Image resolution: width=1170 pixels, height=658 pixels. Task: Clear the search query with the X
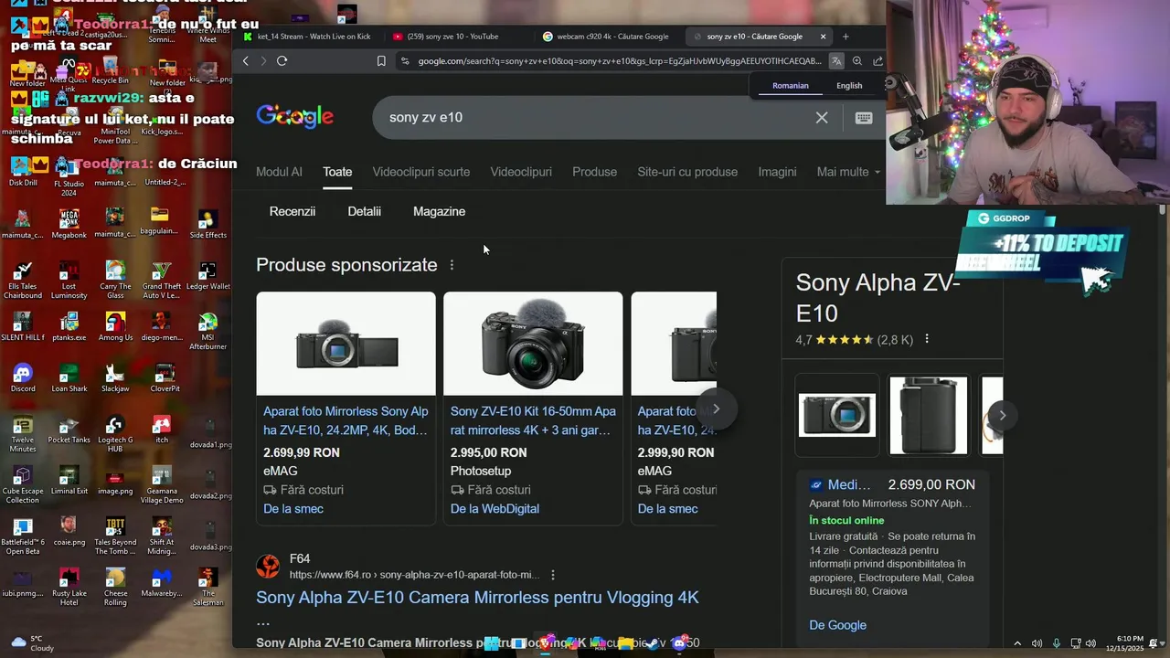(x=822, y=117)
